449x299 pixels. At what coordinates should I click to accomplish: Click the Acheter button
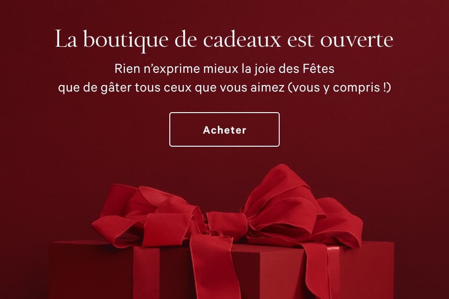click(x=224, y=129)
